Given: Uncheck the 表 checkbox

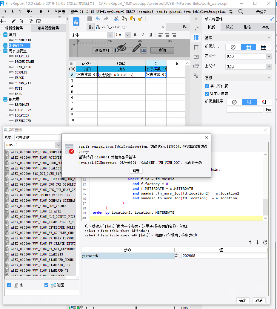Looking at the screenshot, I should click(9, 285).
